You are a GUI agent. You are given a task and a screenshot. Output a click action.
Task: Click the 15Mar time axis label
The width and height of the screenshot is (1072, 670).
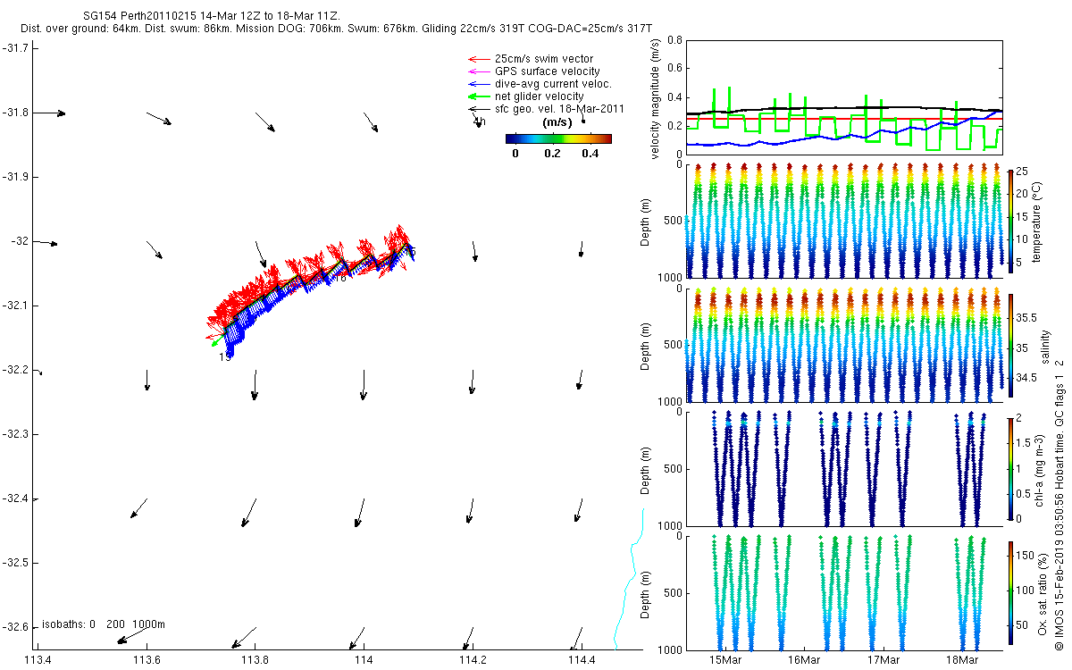(724, 660)
